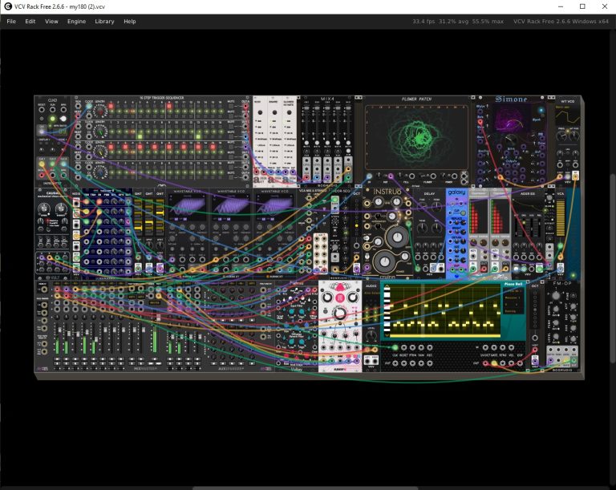Click the cyan CLK 3 output jack
This screenshot has width=616, height=490.
[x=63, y=164]
